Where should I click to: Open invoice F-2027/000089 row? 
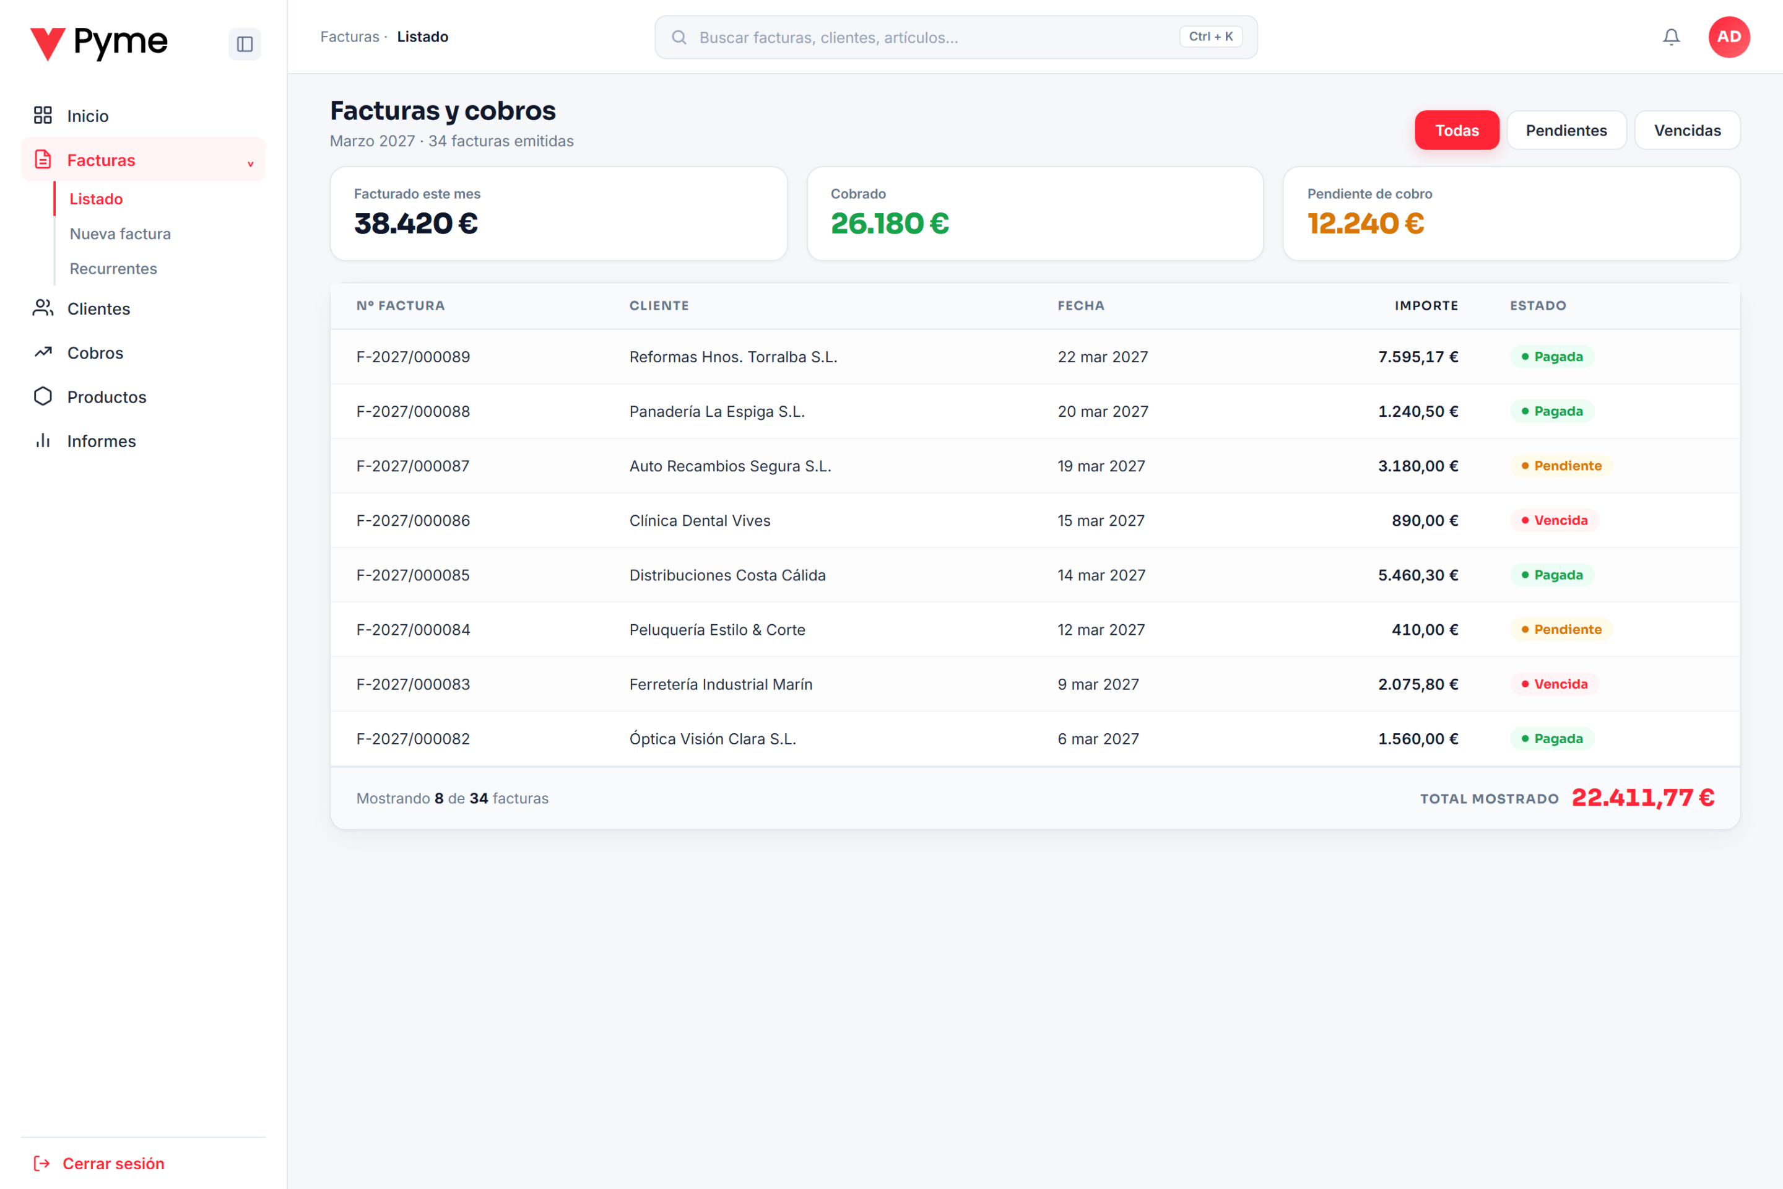pyautogui.click(x=1035, y=357)
